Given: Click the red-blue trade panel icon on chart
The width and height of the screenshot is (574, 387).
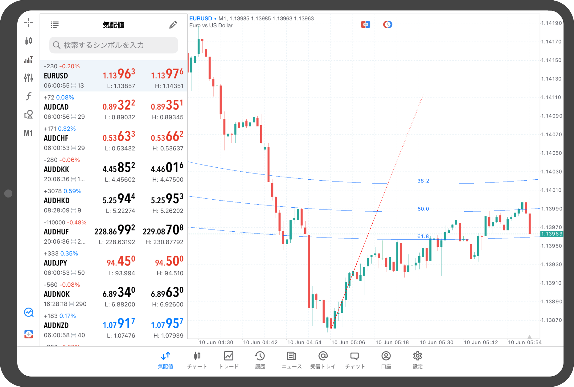Looking at the screenshot, I should [x=365, y=25].
